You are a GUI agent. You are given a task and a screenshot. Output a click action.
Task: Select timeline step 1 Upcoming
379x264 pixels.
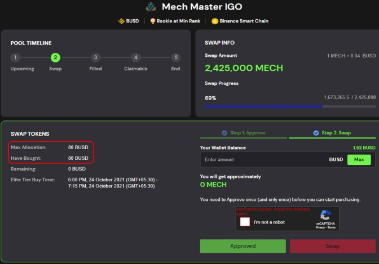[15, 57]
